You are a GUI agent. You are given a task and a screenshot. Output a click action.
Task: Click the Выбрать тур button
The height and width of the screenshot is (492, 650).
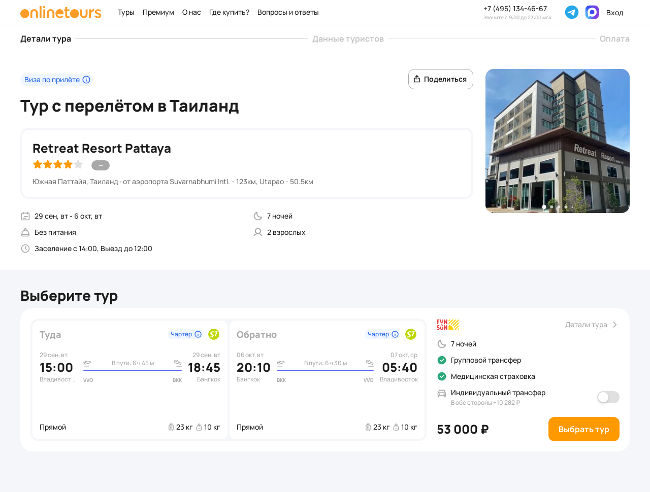(584, 429)
